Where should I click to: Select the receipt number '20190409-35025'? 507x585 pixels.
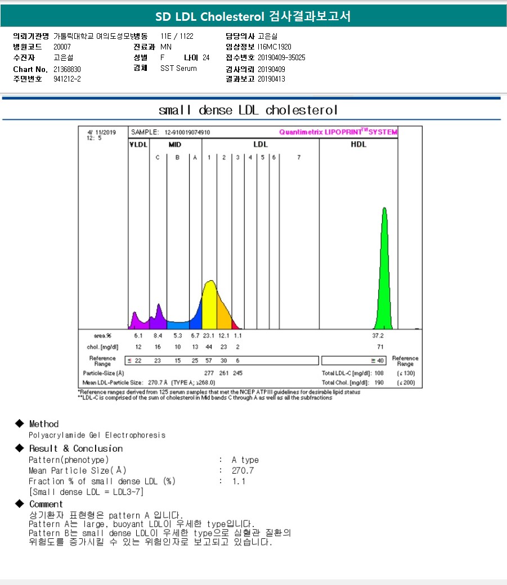tap(281, 58)
